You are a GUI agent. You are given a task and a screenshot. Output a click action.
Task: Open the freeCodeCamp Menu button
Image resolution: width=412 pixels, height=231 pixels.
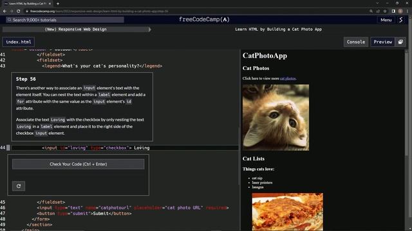pyautogui.click(x=386, y=20)
